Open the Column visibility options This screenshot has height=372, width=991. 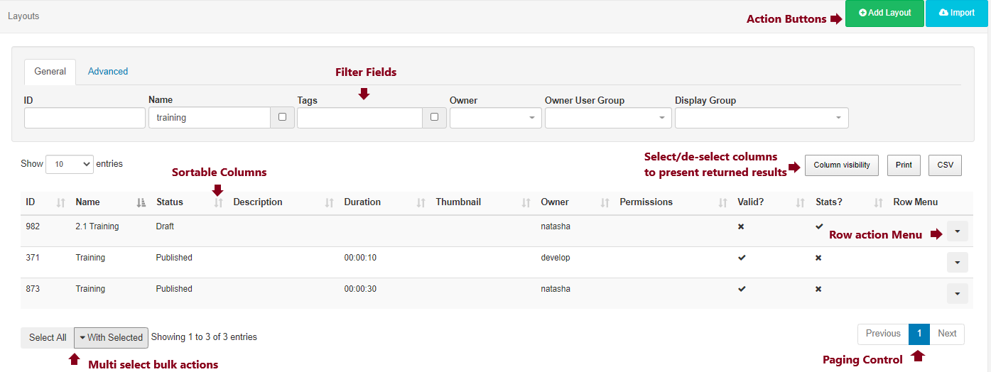tap(841, 165)
